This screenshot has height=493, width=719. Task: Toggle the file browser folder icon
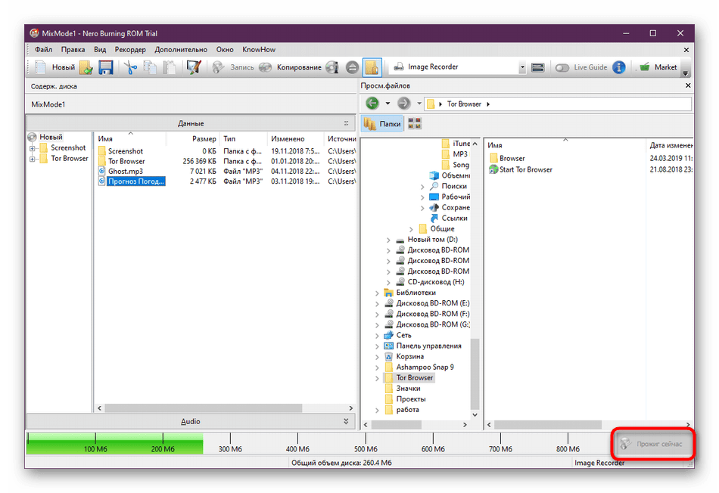tap(372, 67)
